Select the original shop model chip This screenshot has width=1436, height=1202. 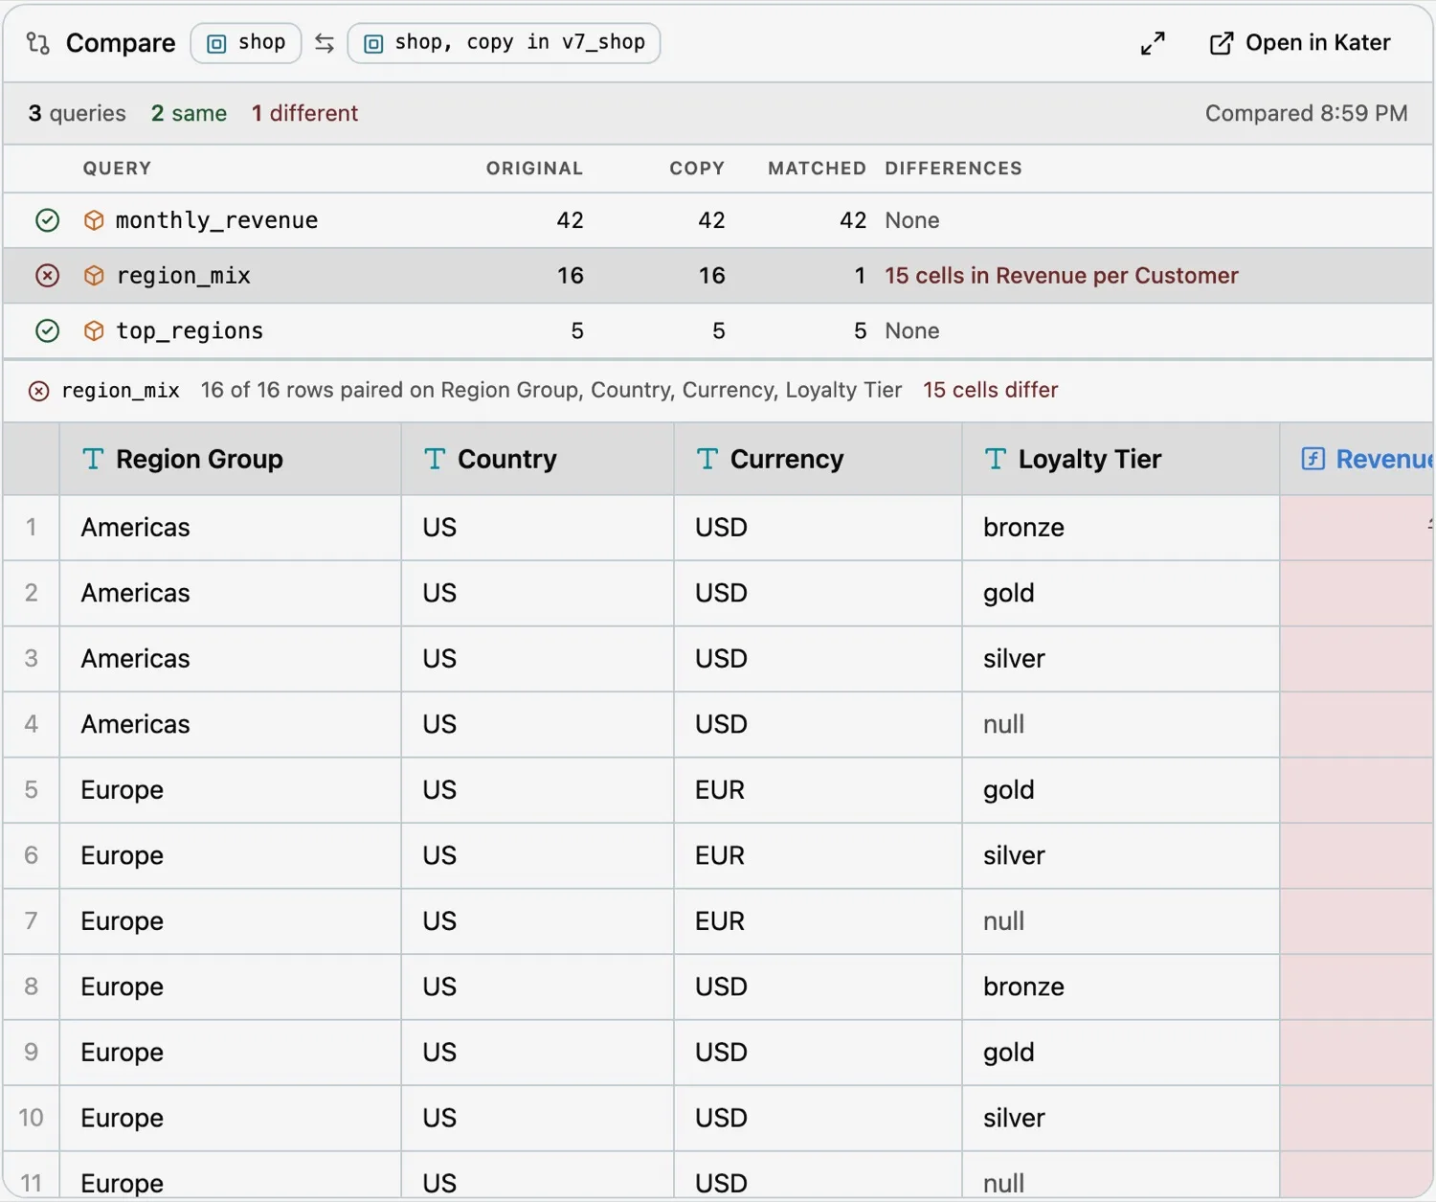[x=246, y=43]
